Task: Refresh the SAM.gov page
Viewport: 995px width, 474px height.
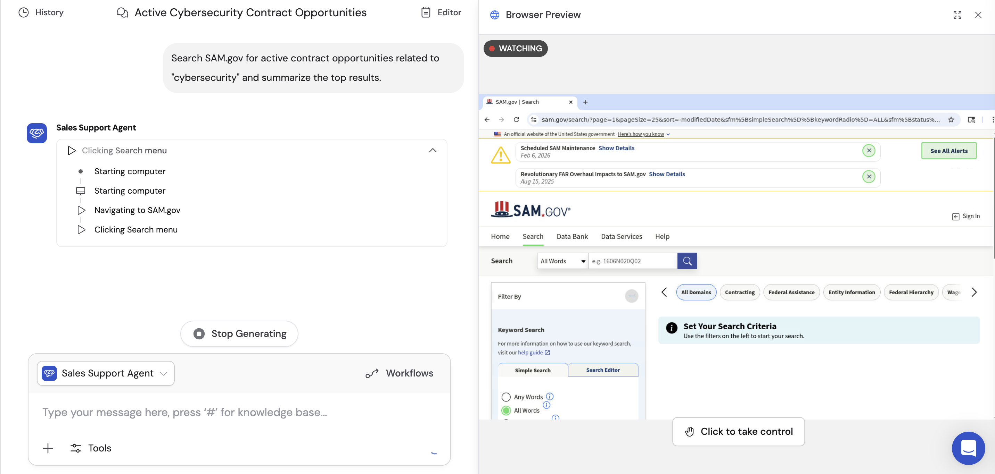Action: click(516, 120)
